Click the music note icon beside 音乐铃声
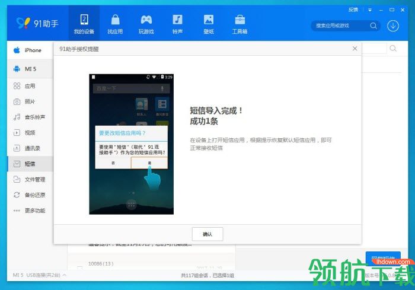 pos(17,117)
